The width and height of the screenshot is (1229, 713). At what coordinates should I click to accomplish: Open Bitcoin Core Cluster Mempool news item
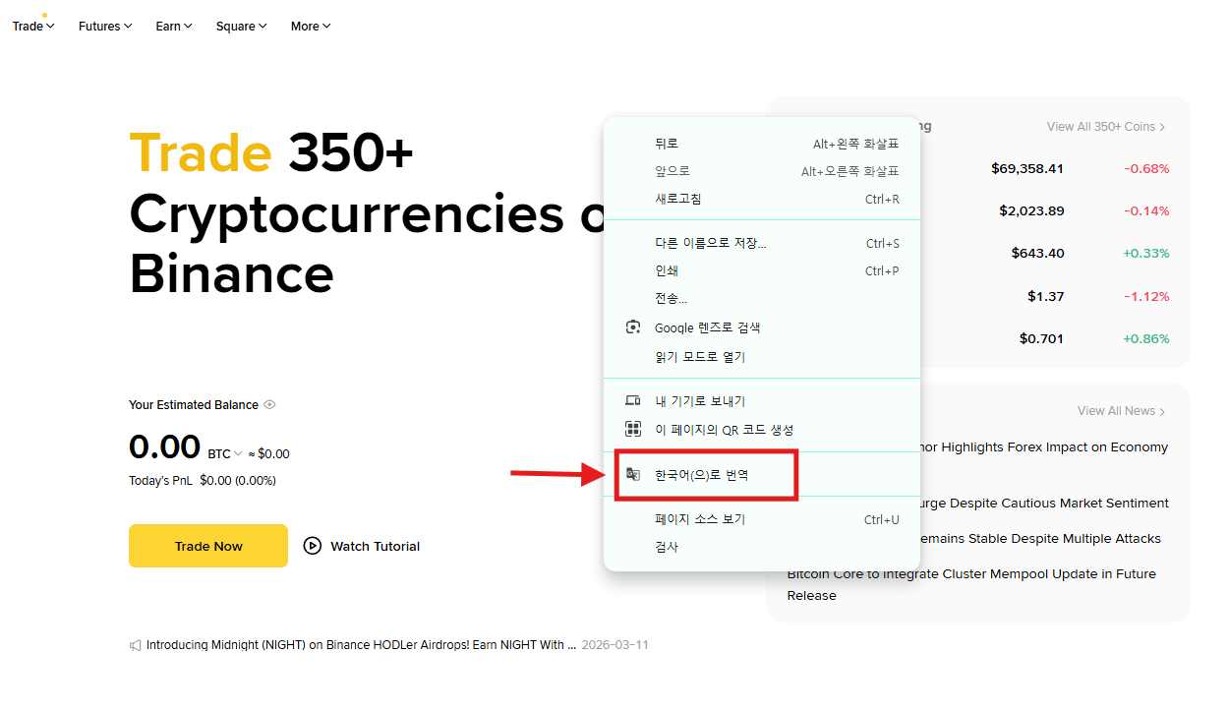[x=971, y=584]
